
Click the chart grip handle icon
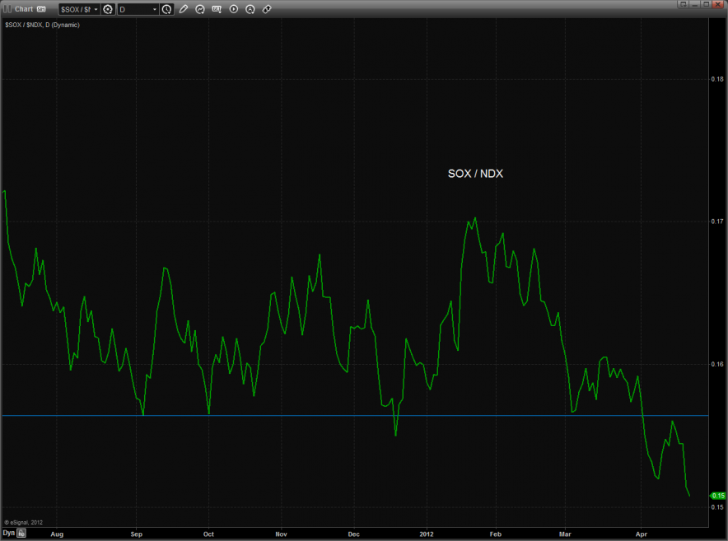7,9
